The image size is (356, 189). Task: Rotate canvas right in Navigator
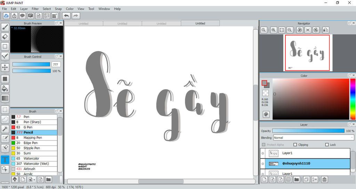click(x=316, y=30)
